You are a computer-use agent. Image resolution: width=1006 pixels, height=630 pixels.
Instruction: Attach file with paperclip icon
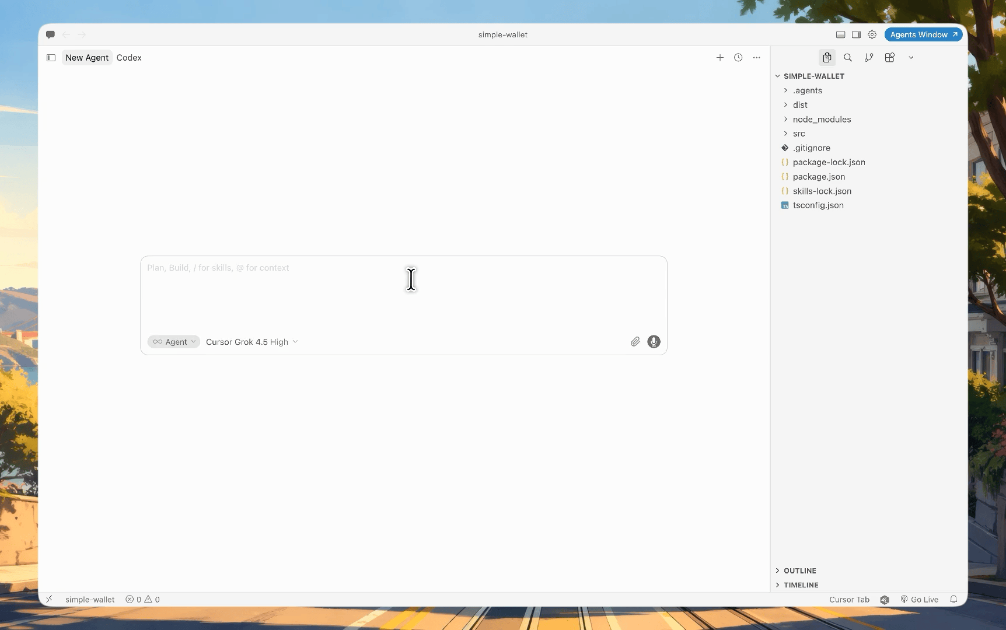click(635, 342)
